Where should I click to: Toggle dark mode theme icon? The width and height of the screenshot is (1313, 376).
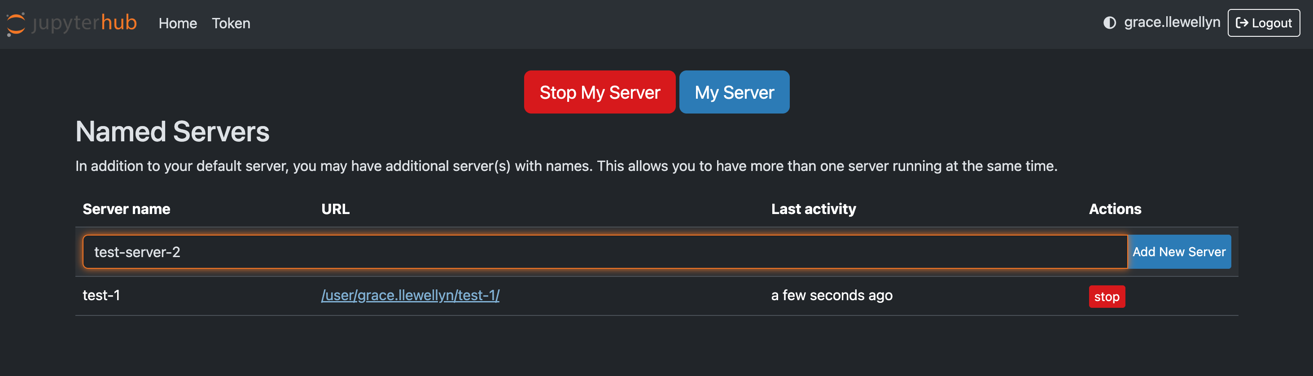(x=1109, y=23)
